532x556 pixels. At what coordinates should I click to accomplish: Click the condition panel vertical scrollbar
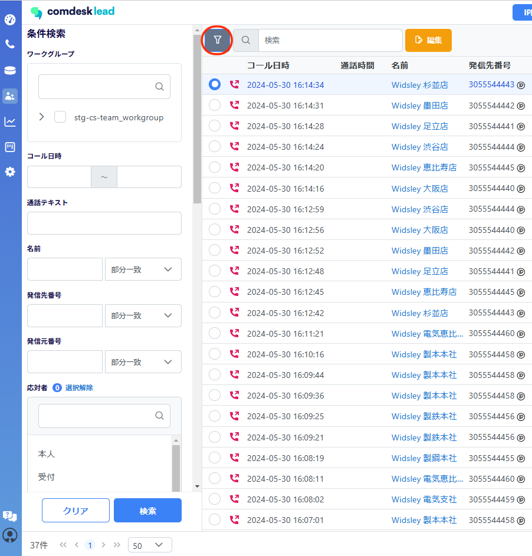197,118
